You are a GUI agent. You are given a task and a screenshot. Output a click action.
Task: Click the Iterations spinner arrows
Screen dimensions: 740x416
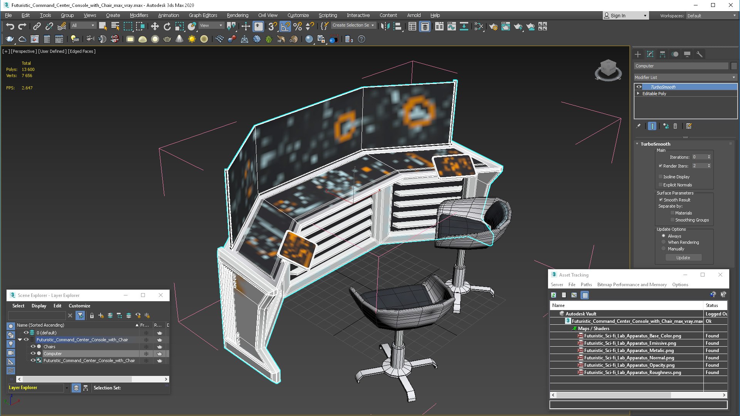click(x=709, y=157)
